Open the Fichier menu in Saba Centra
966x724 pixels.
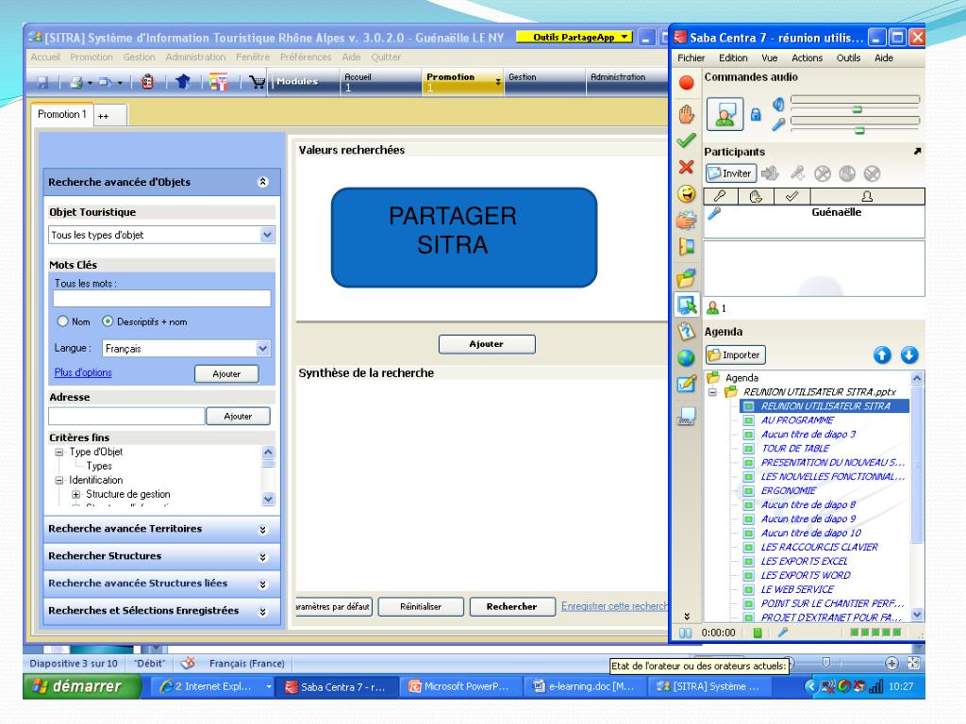[691, 58]
